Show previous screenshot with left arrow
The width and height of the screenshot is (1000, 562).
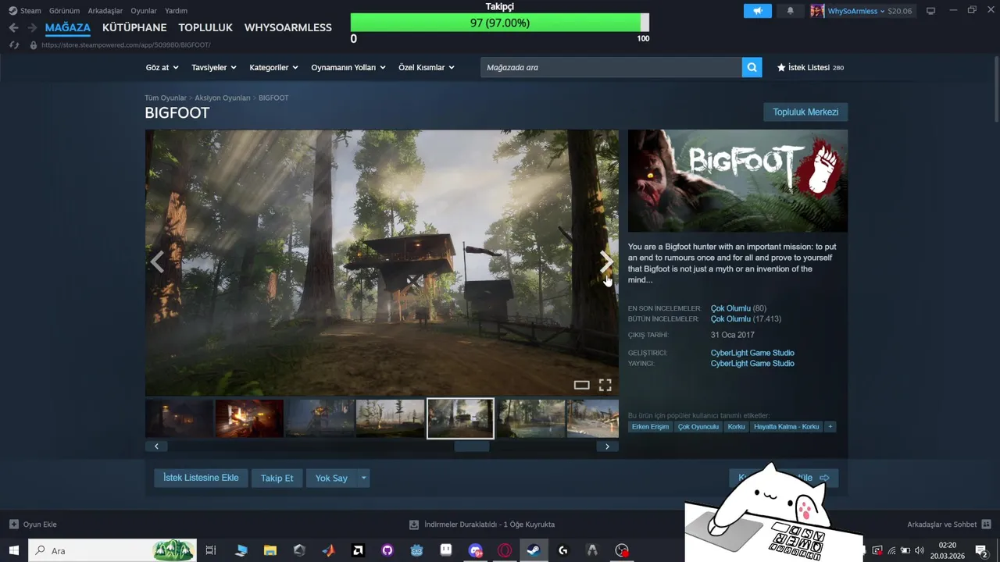(x=157, y=262)
